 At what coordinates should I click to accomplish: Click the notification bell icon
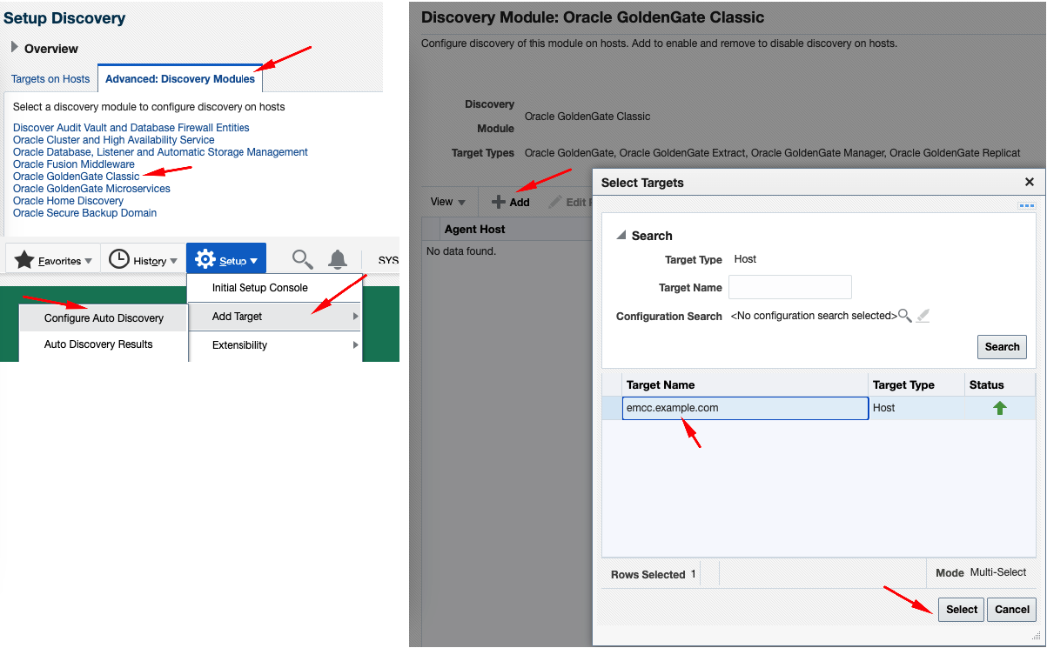click(x=338, y=259)
